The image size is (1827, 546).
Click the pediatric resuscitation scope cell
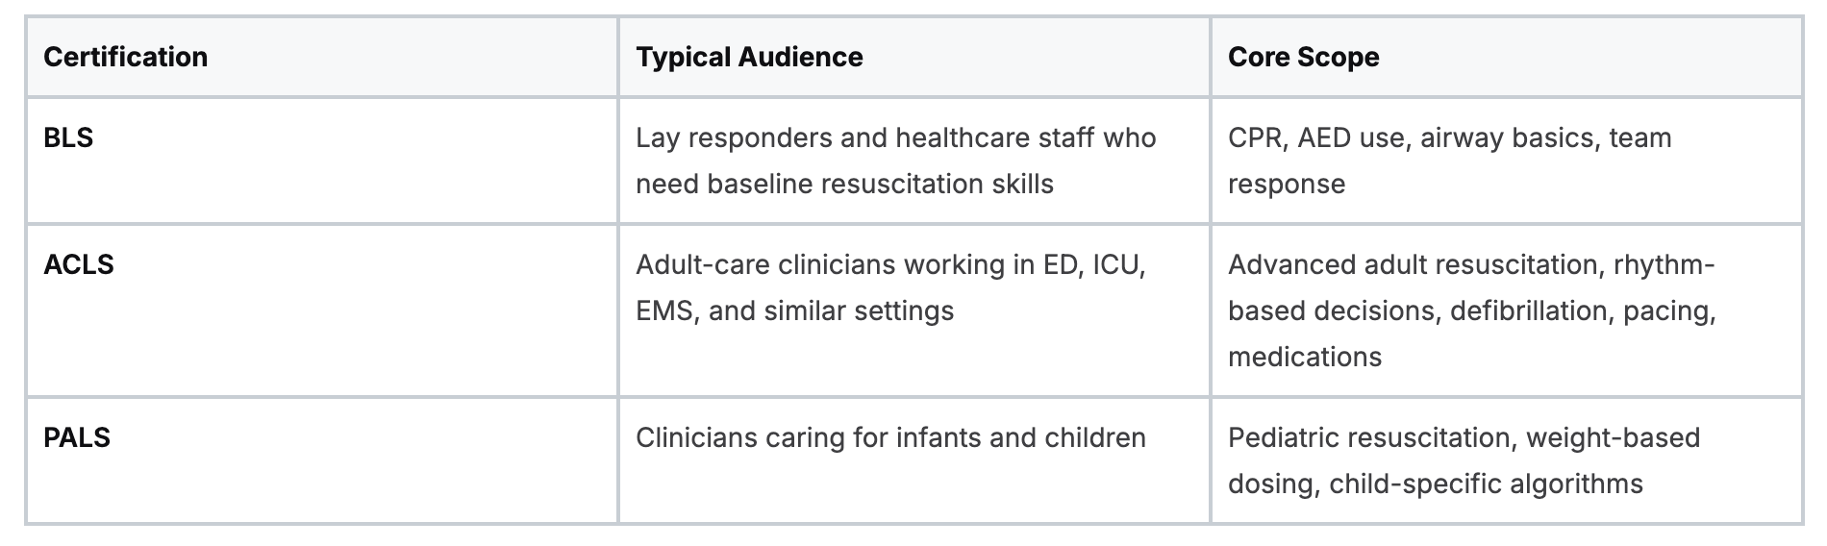pyautogui.click(x=1506, y=460)
